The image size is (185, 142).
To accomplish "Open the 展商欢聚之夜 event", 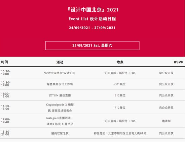I will pos(60,133).
